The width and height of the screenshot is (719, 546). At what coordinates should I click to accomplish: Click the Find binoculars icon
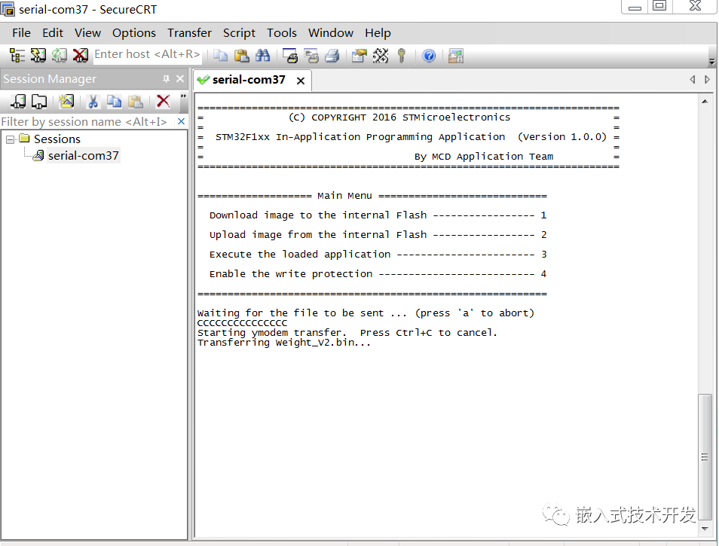click(x=263, y=56)
